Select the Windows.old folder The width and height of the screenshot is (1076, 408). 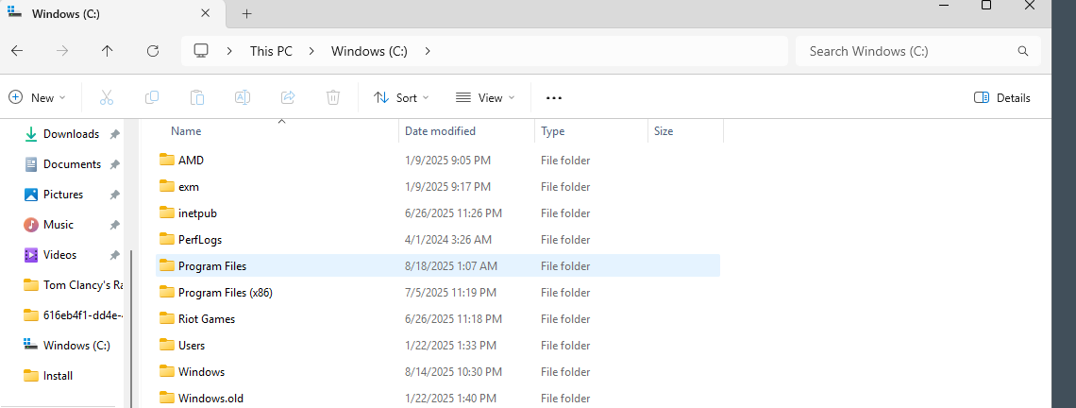click(438, 398)
